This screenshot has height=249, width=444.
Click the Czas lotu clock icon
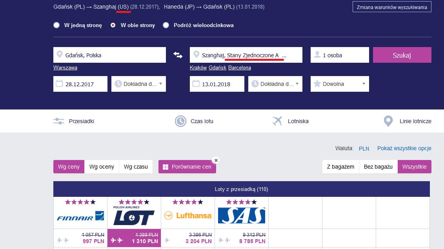pyautogui.click(x=180, y=121)
